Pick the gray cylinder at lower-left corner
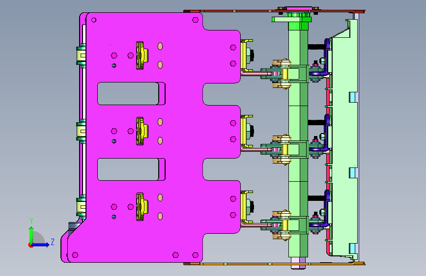 click(74, 226)
